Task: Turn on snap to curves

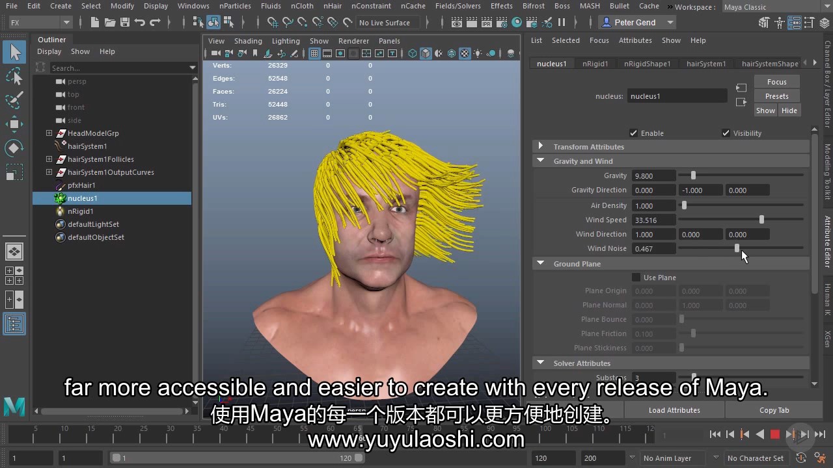Action: point(288,22)
